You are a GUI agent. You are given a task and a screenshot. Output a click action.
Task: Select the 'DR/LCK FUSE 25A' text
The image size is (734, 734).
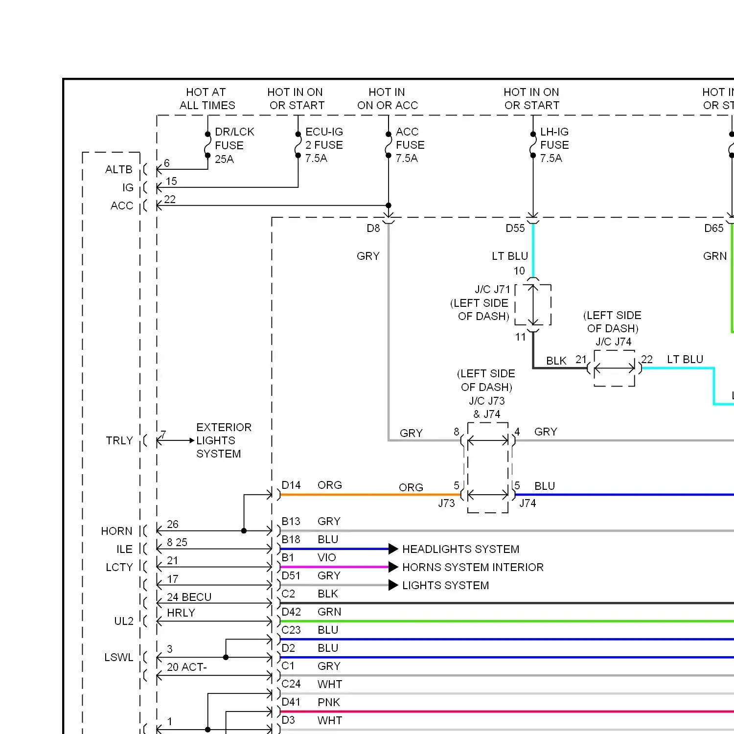click(x=234, y=145)
